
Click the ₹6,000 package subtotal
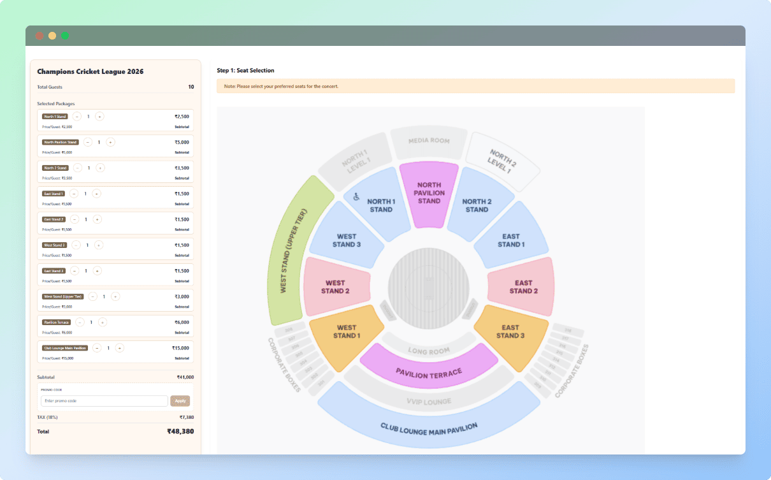(x=182, y=323)
